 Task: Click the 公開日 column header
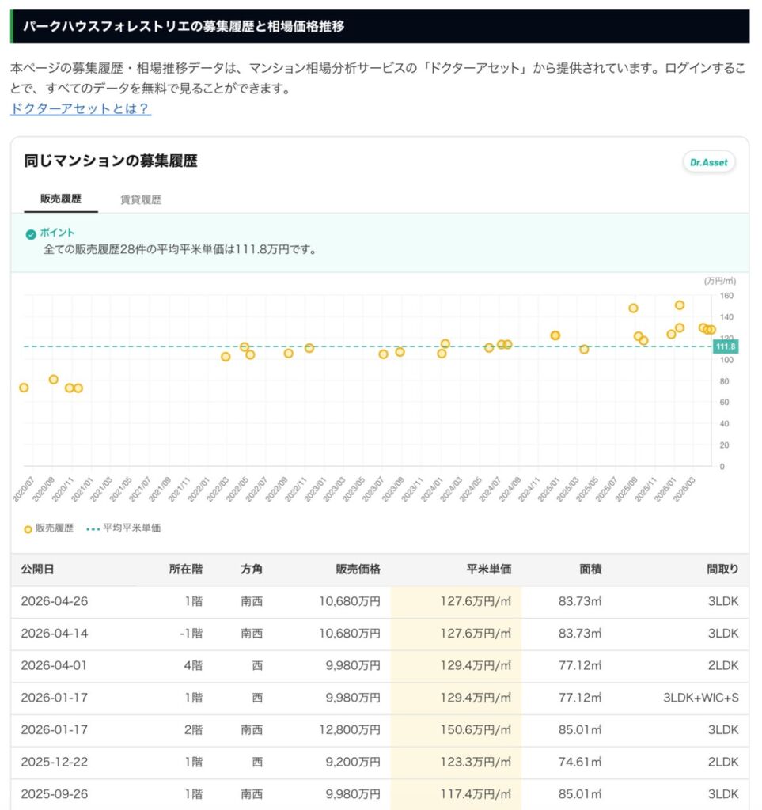click(38, 570)
